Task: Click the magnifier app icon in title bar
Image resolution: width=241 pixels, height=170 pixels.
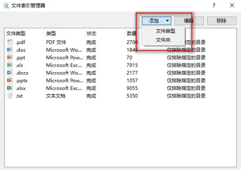Action: tap(6, 6)
